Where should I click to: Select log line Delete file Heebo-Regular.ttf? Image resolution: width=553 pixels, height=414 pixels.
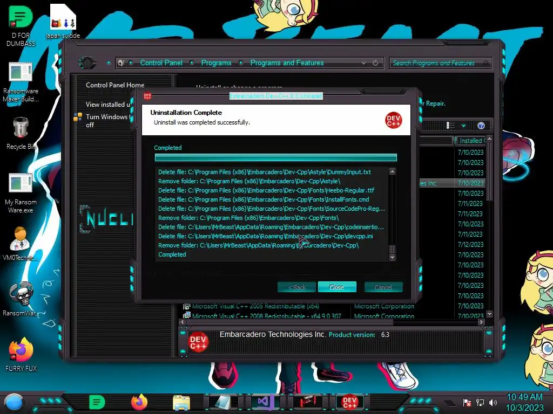coord(266,190)
